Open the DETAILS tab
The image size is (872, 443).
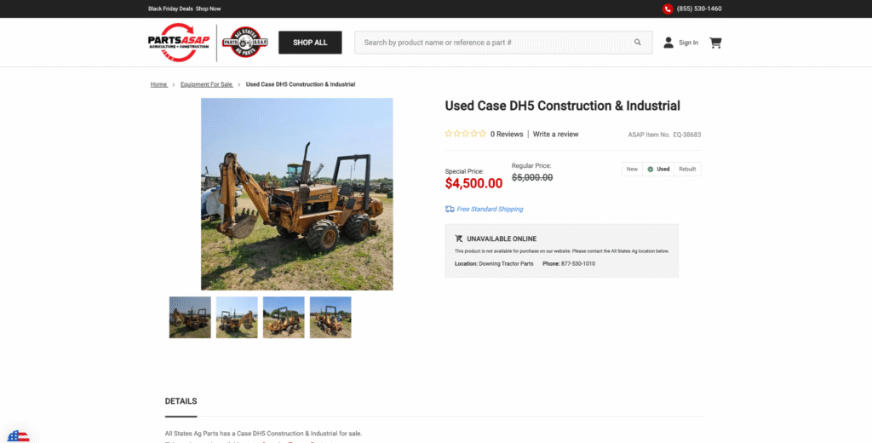(181, 401)
